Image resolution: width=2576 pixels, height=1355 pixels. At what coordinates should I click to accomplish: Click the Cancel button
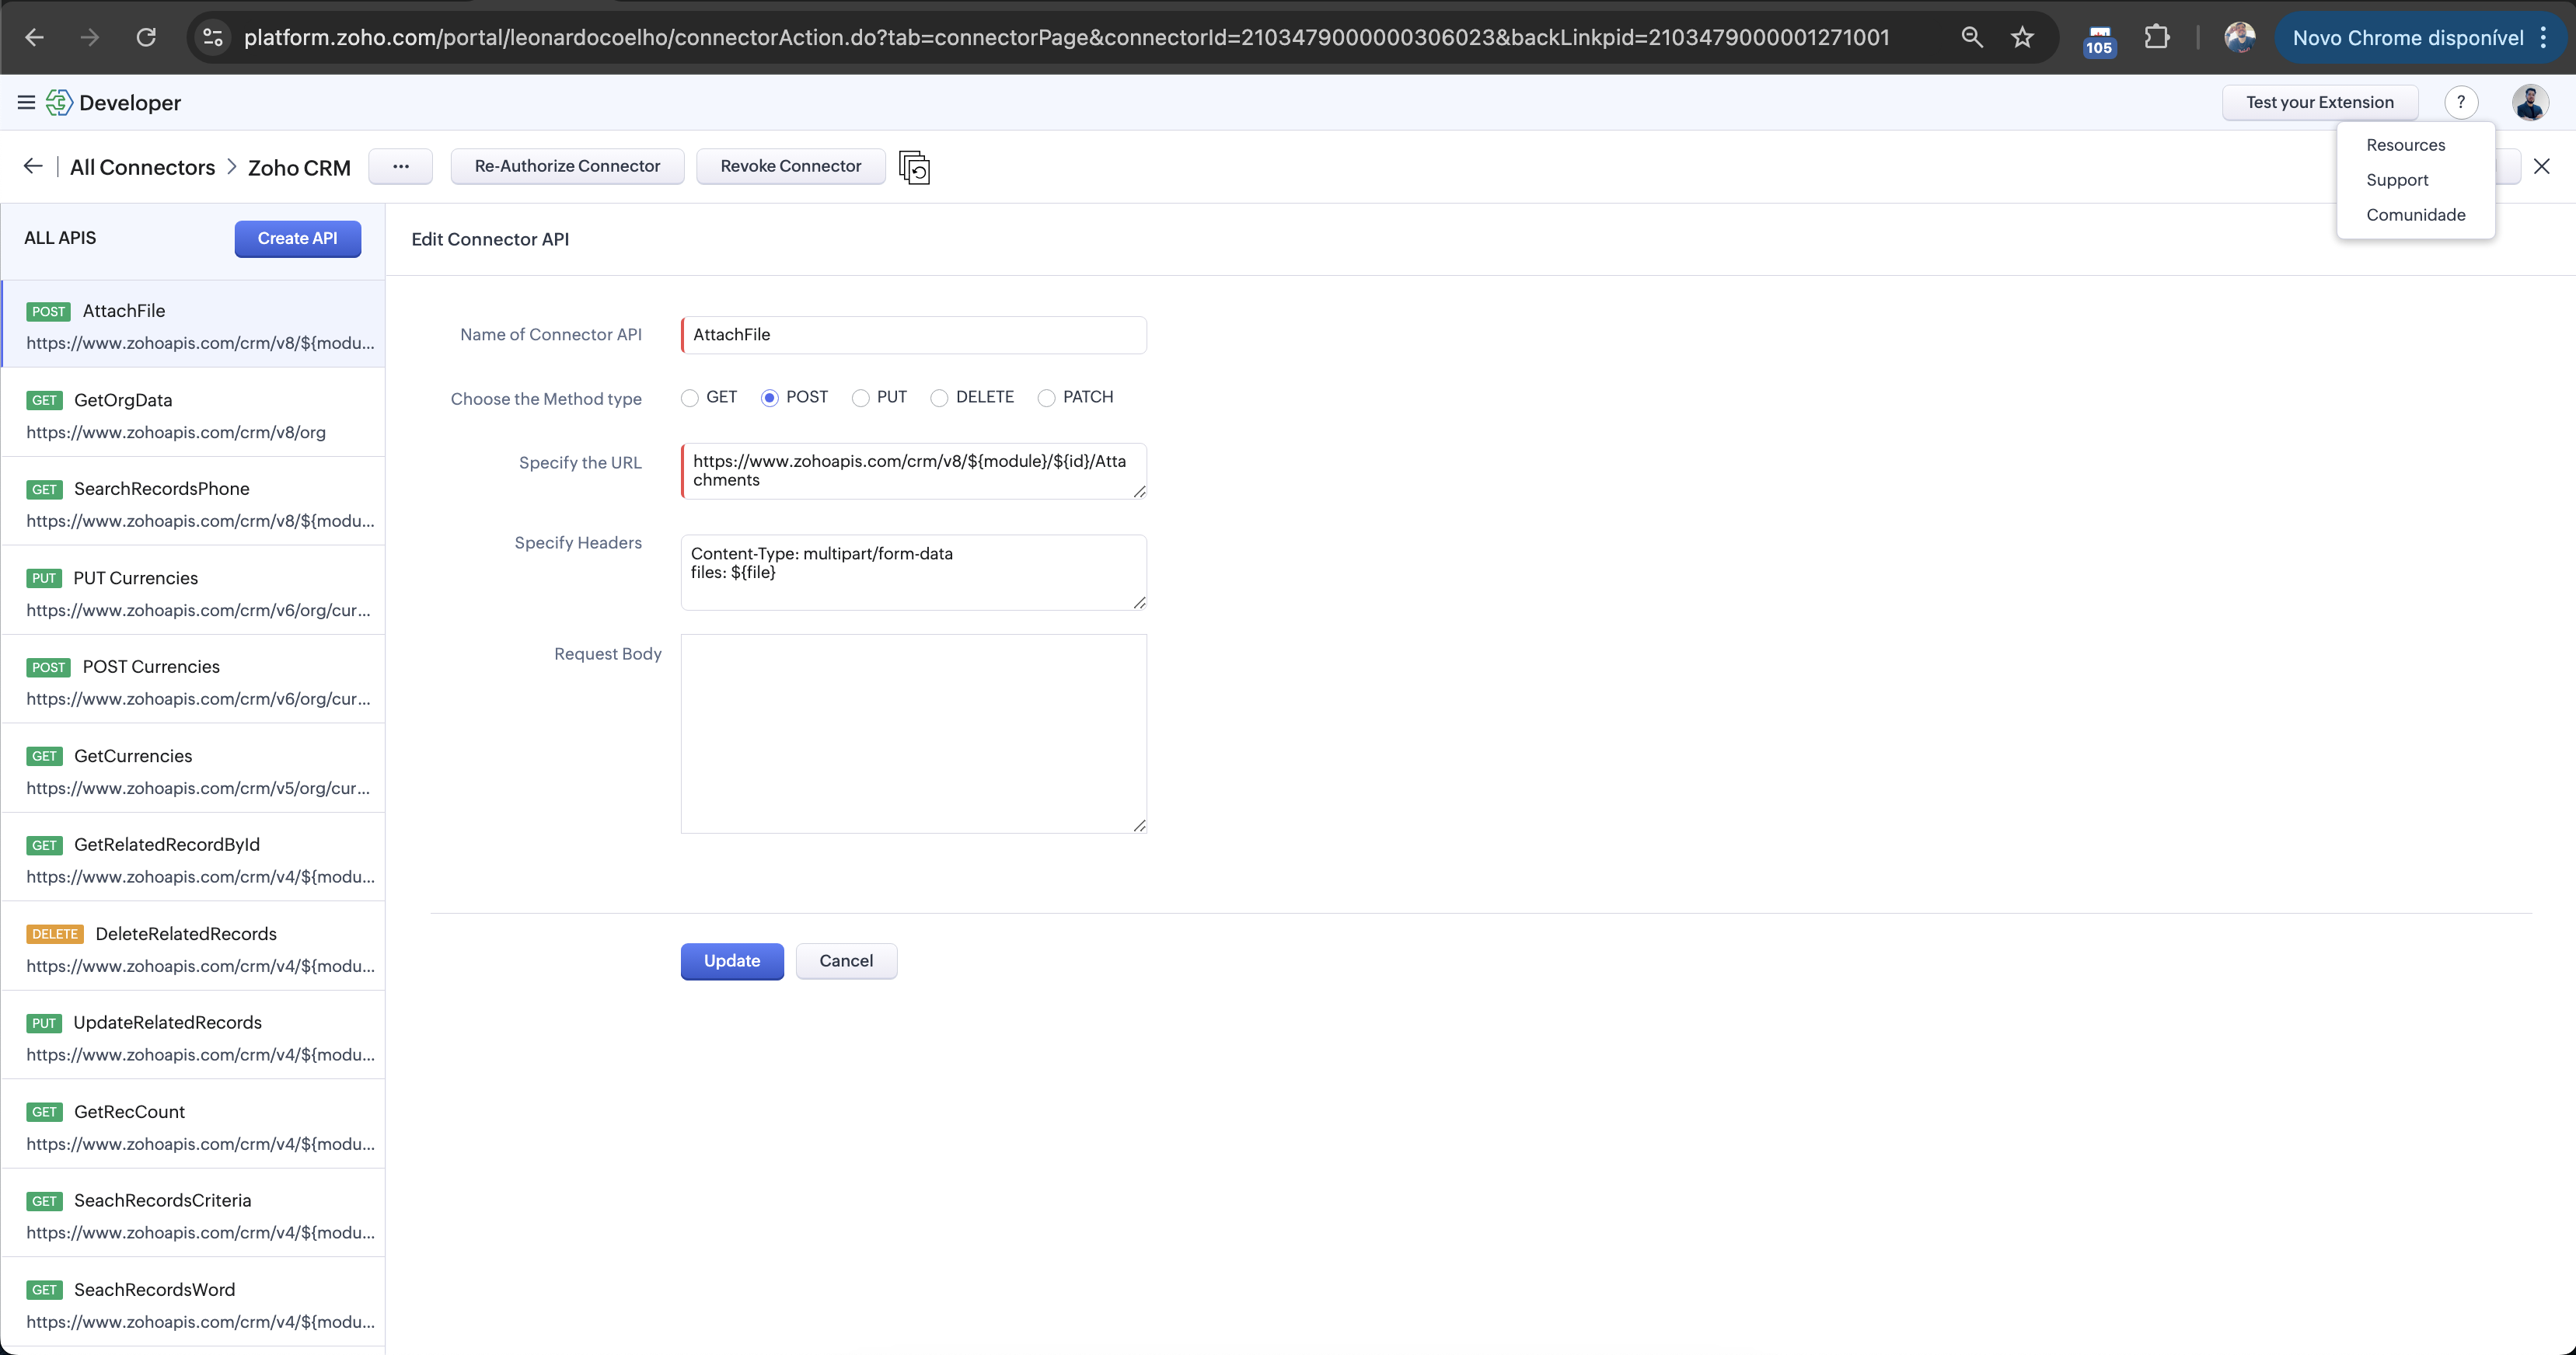(846, 960)
